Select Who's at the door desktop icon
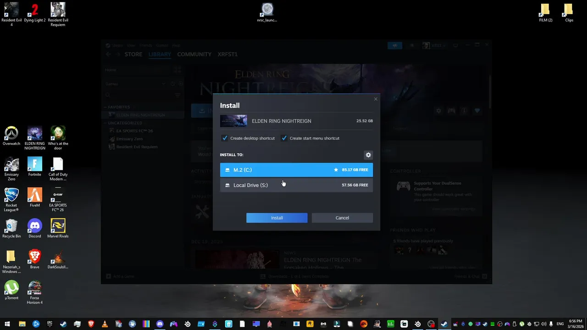The image size is (587, 330). point(58,138)
